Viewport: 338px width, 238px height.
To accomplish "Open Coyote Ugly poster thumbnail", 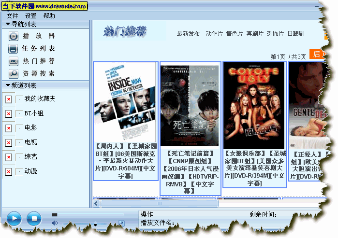I will pyautogui.click(x=254, y=106).
